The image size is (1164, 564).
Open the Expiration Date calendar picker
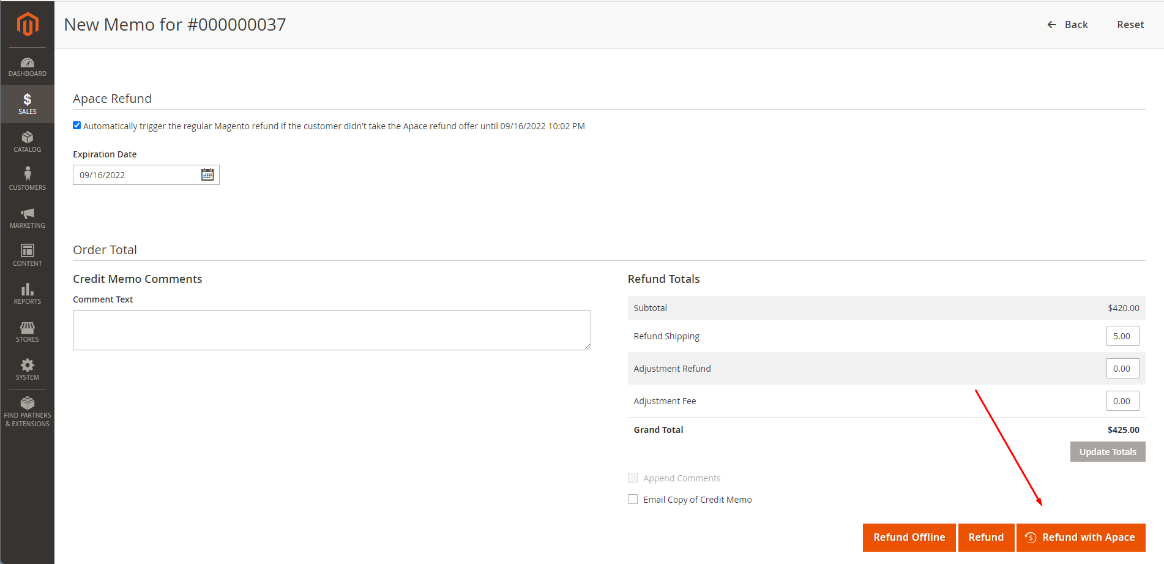pyautogui.click(x=207, y=175)
